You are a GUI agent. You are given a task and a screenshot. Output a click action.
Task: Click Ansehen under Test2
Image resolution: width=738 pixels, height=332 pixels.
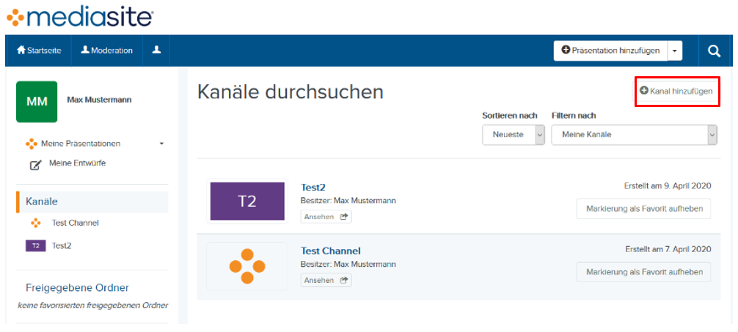pos(326,217)
